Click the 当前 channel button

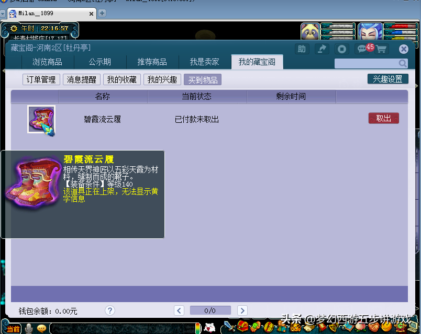coord(13,329)
